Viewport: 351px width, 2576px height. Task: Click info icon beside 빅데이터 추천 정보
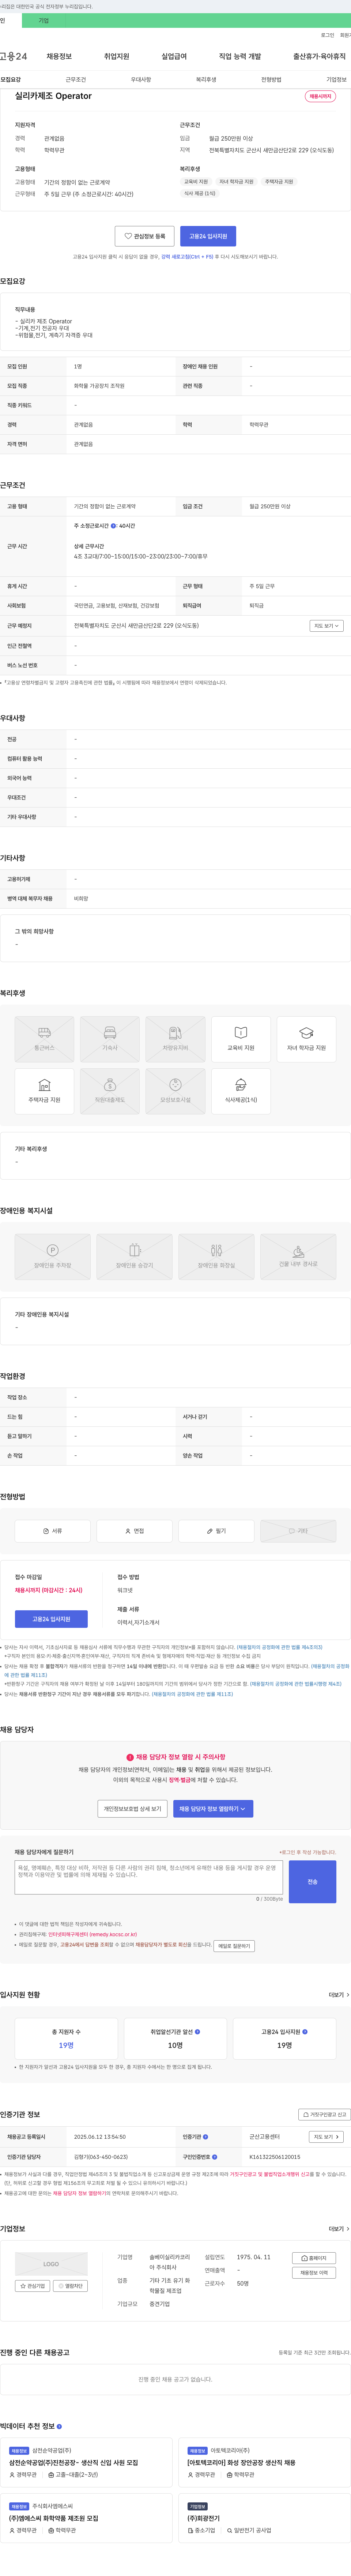59,2427
